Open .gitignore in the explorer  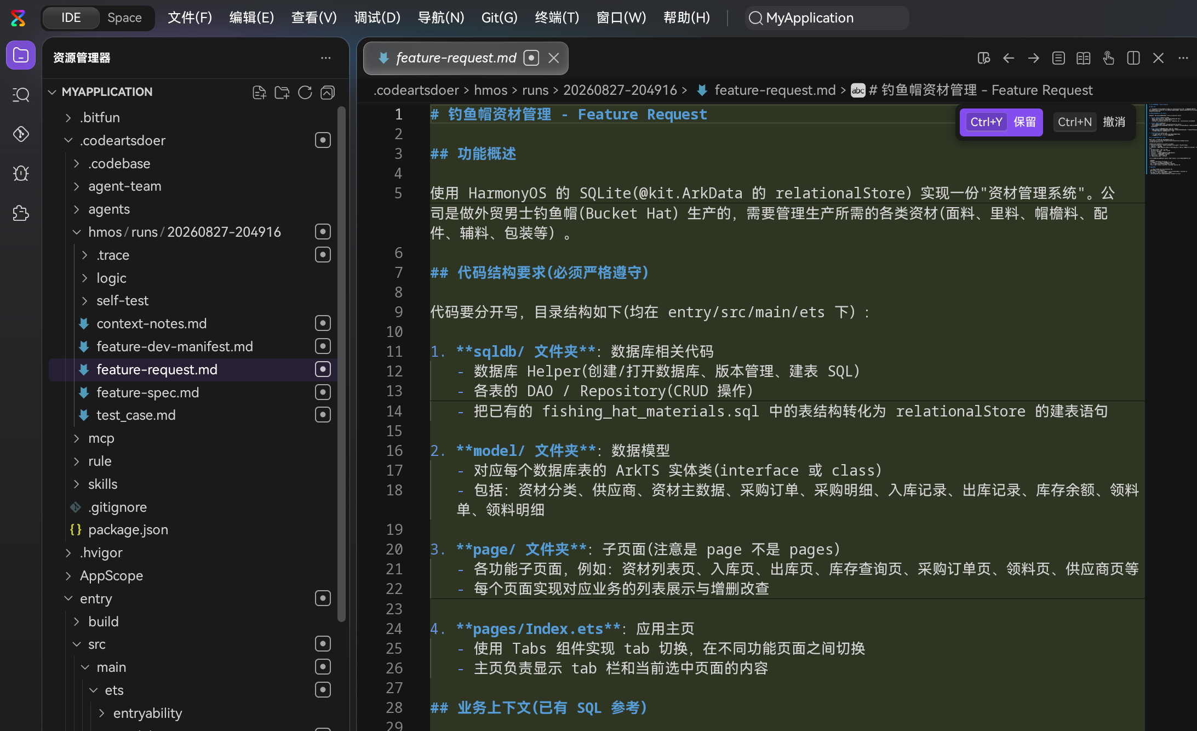click(117, 507)
